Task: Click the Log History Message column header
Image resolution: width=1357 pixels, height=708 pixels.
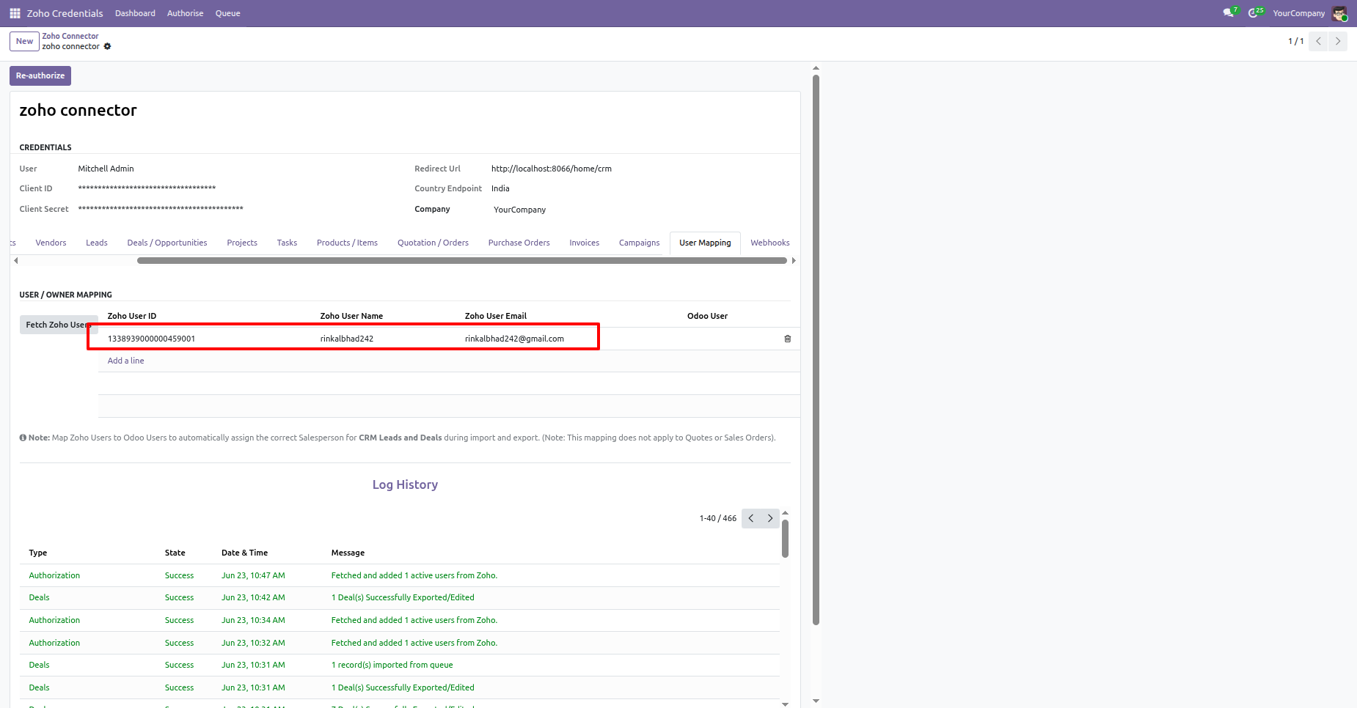Action: pyautogui.click(x=348, y=553)
